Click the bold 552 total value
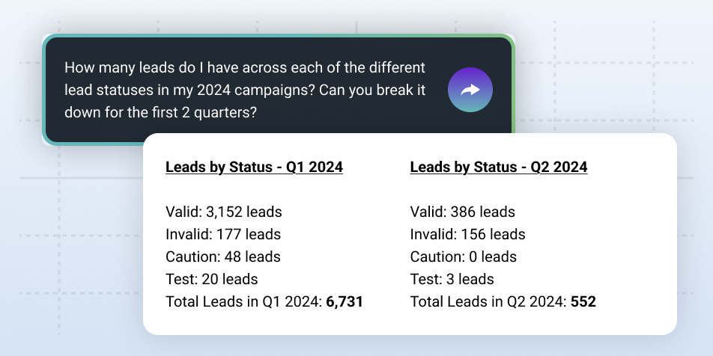The image size is (713, 356). [583, 301]
